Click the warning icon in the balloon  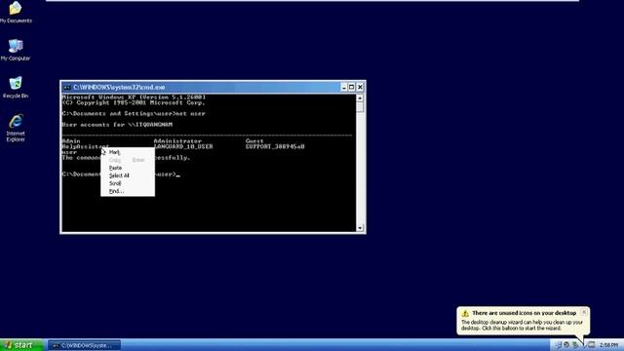coord(465,313)
